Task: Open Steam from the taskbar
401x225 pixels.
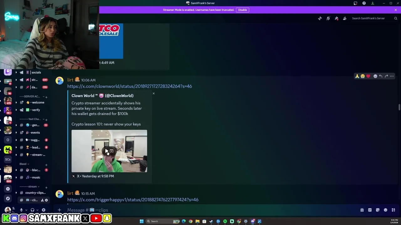Action: (211, 221)
